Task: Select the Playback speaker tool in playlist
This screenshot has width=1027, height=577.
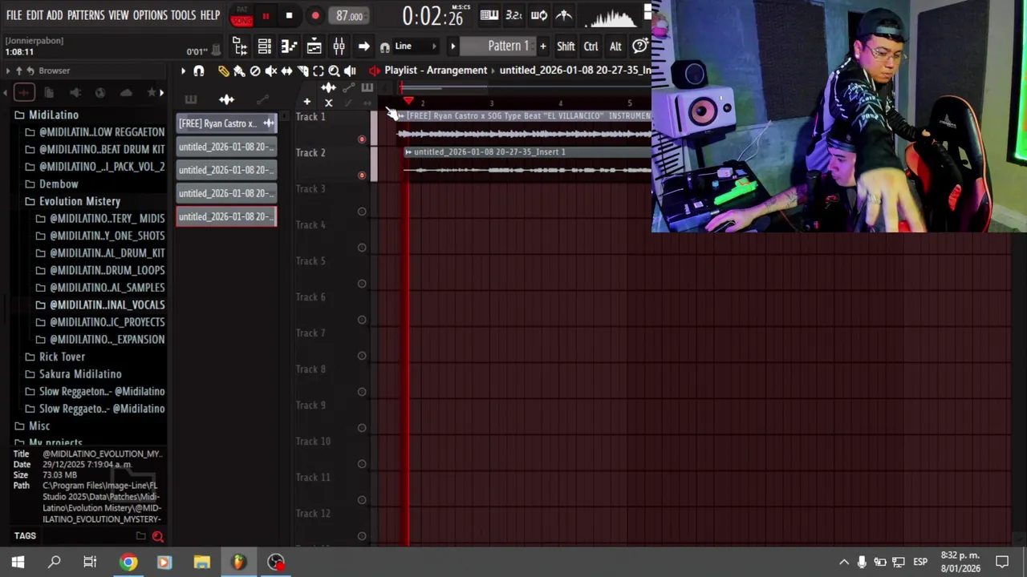Action: [x=350, y=71]
